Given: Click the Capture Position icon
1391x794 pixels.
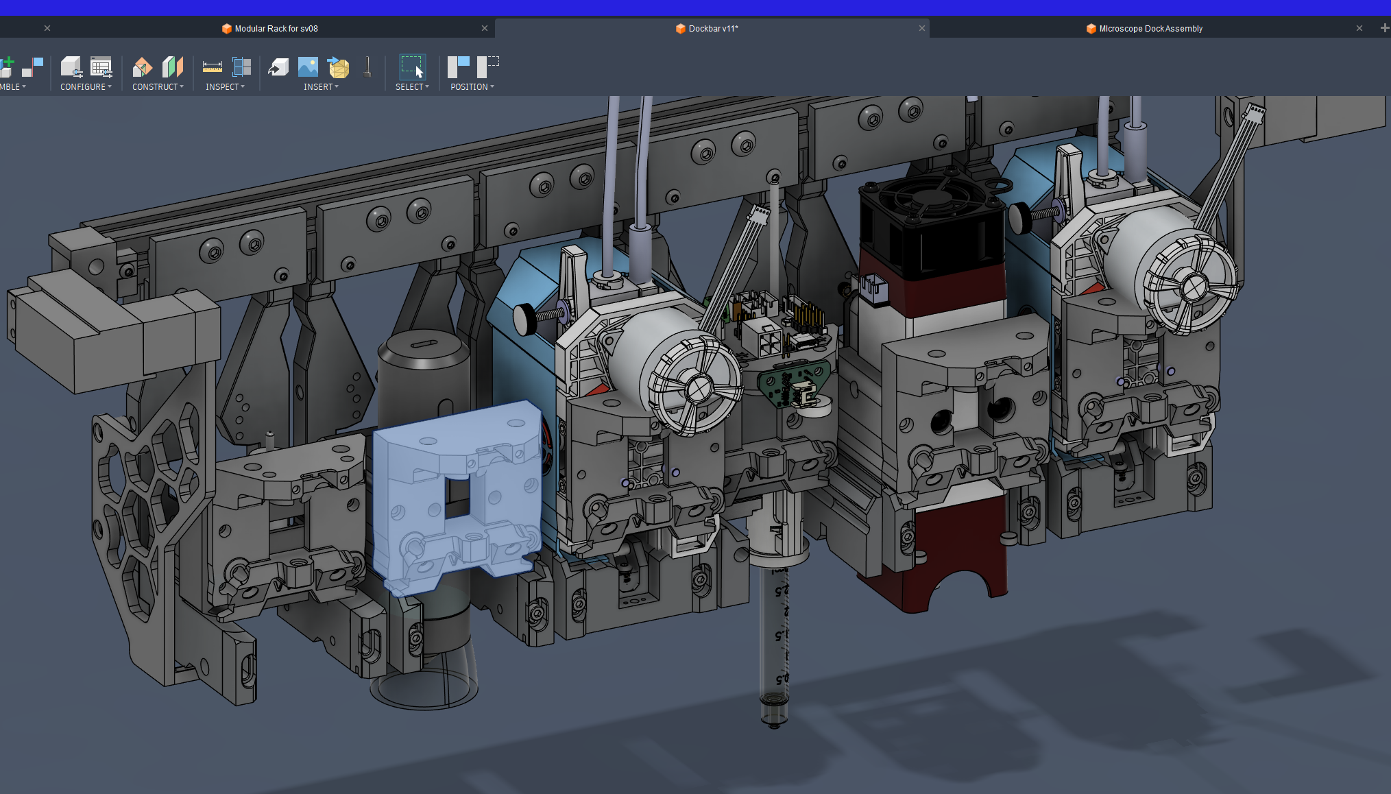Looking at the screenshot, I should (x=458, y=67).
